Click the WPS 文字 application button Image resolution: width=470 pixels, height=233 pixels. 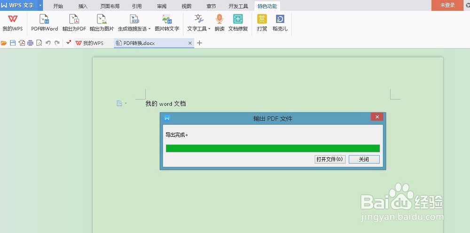click(x=19, y=5)
